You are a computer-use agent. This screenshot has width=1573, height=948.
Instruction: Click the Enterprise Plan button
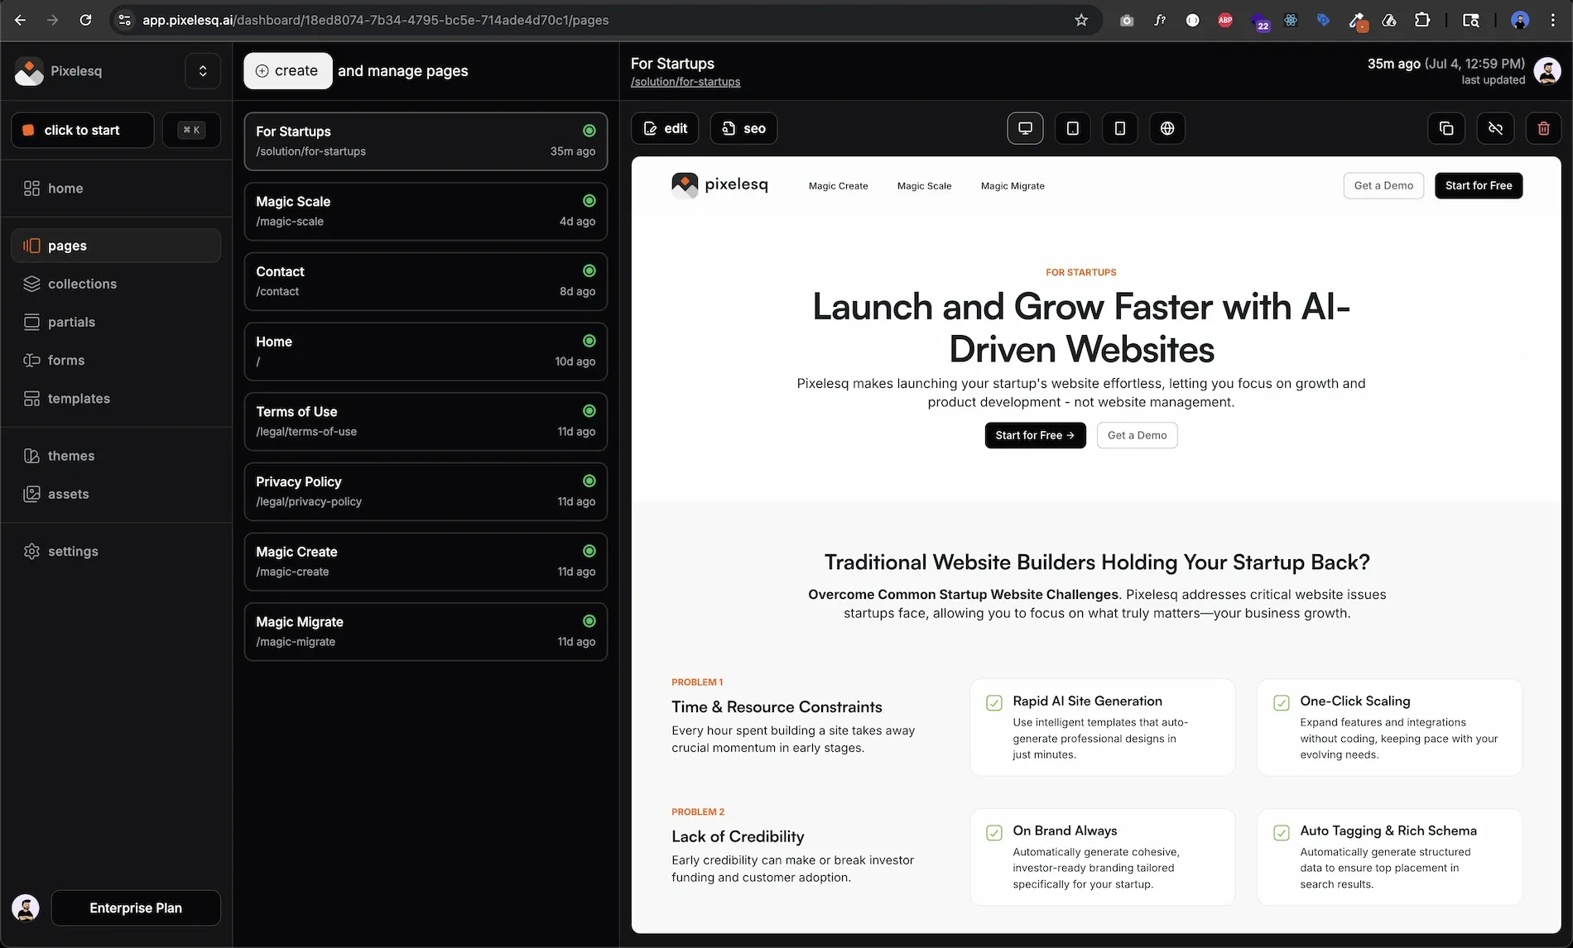[x=136, y=907]
